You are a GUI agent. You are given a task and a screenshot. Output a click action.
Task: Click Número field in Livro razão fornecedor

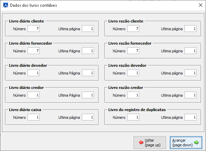133,51
